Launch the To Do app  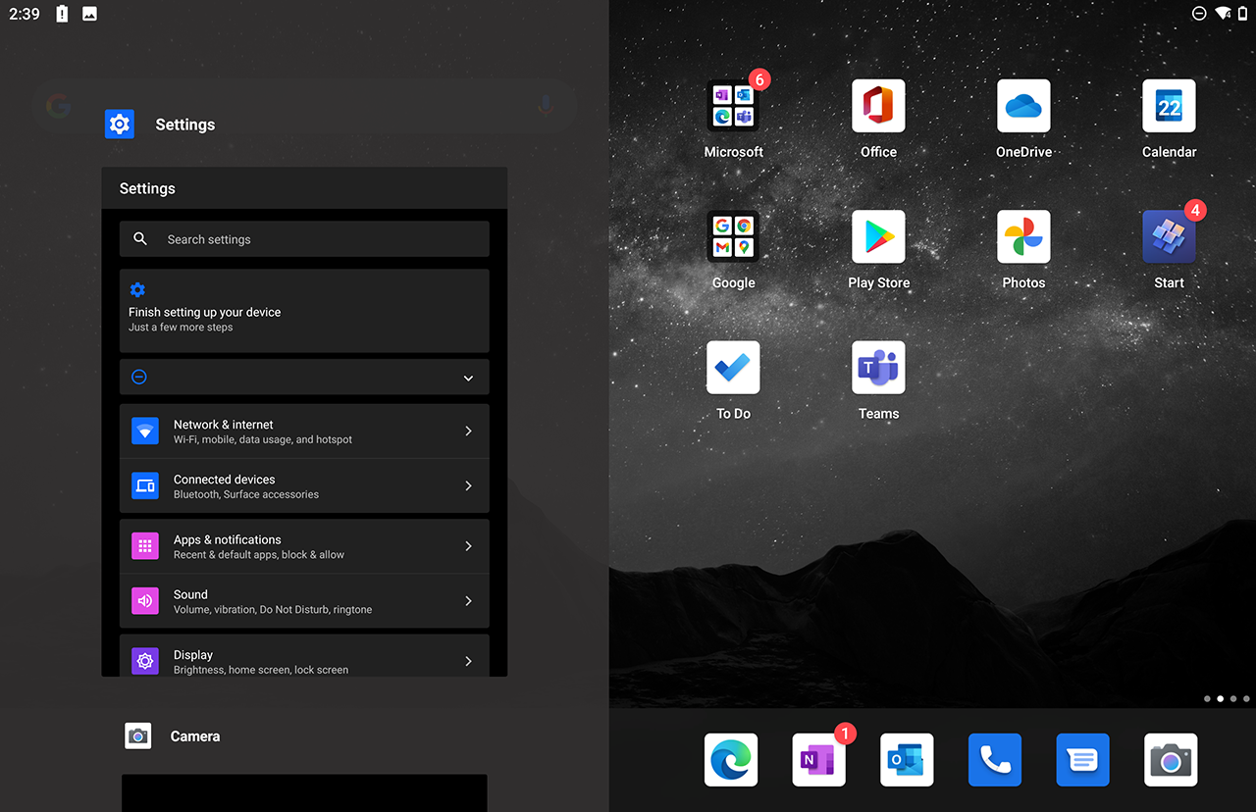(733, 368)
